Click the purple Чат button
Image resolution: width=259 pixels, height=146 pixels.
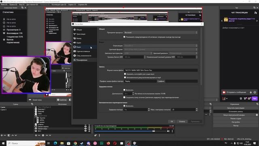[x=255, y=99]
